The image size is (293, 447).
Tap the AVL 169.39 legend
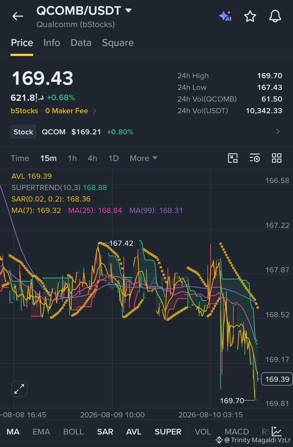[31, 176]
